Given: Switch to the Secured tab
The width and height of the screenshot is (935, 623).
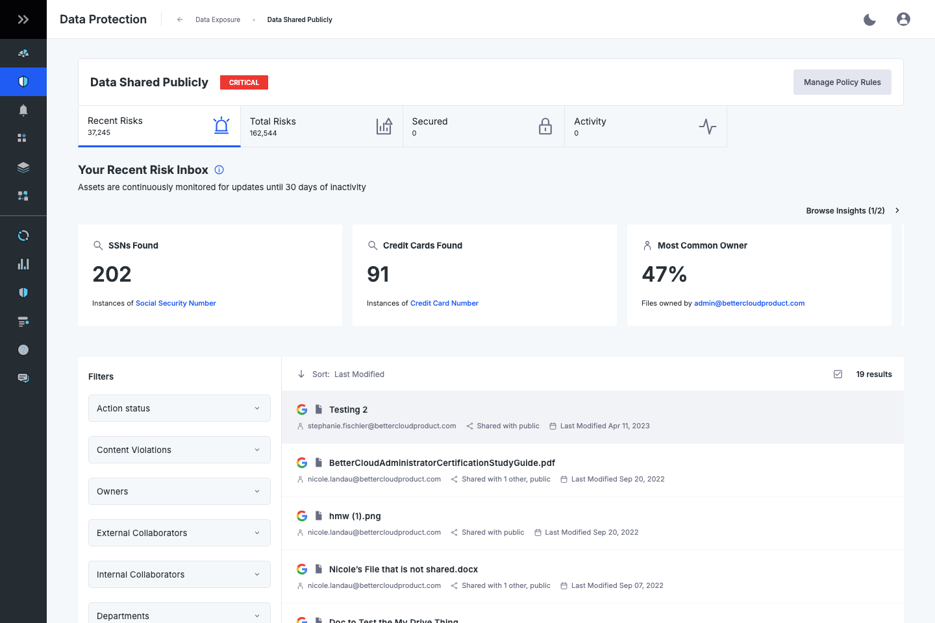Looking at the screenshot, I should pyautogui.click(x=484, y=127).
